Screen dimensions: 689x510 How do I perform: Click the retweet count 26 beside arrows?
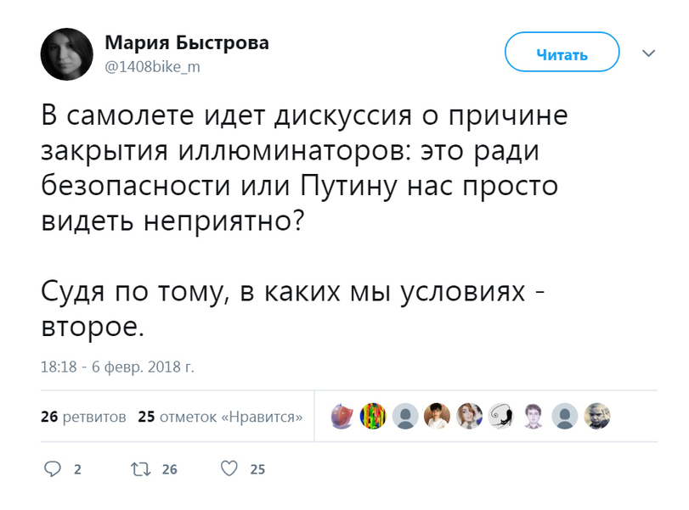(x=169, y=469)
